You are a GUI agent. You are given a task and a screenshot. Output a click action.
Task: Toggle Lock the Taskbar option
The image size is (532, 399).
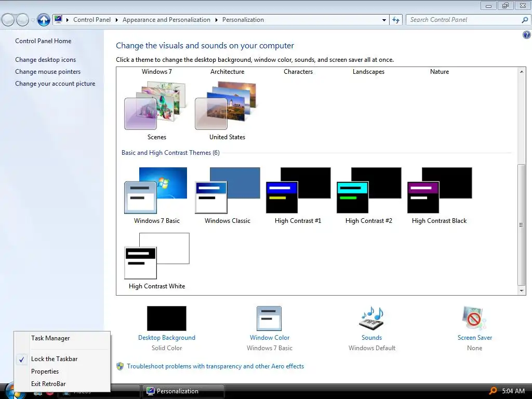pos(62,359)
